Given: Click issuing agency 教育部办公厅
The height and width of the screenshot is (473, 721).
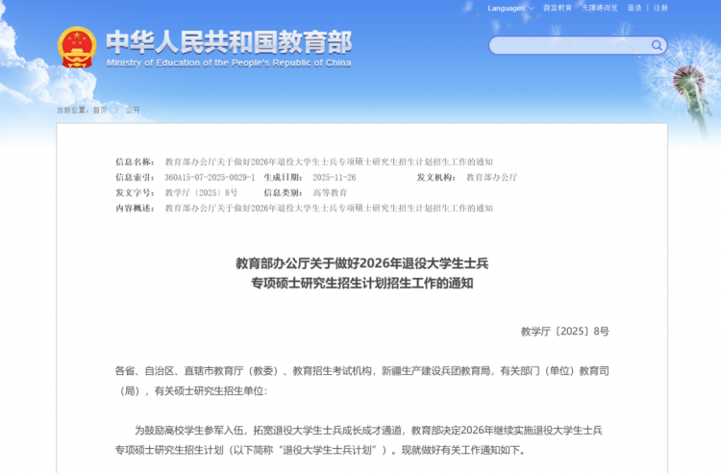Looking at the screenshot, I should (491, 178).
